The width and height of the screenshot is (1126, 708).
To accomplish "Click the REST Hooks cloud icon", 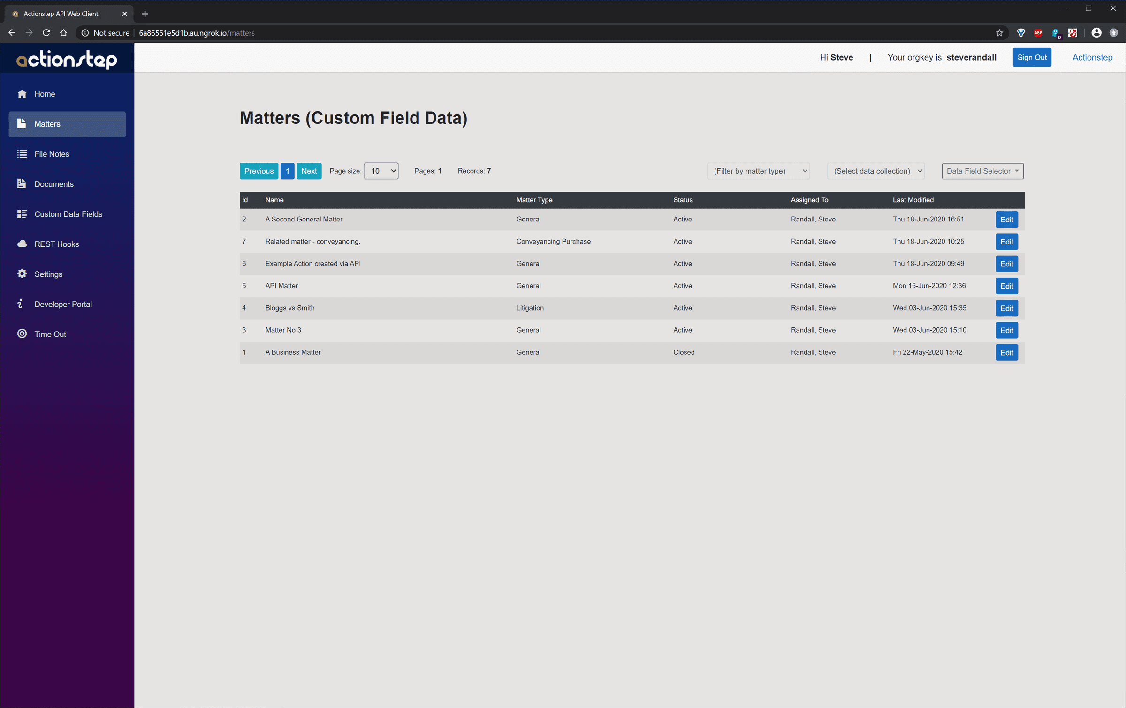I will (x=22, y=244).
